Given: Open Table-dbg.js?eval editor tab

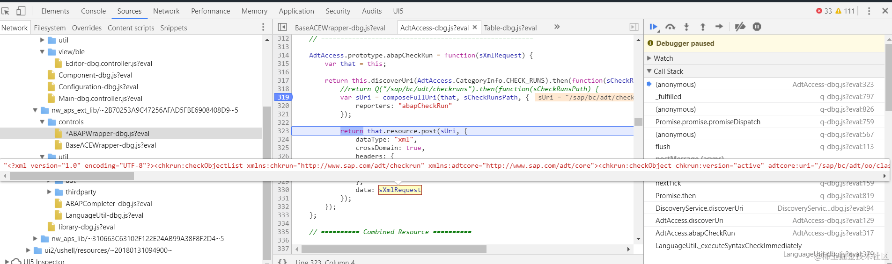Looking at the screenshot, I should click(x=510, y=28).
